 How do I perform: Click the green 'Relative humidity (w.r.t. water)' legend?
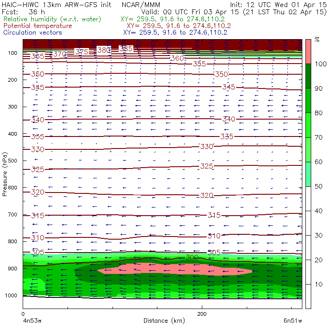[52, 19]
